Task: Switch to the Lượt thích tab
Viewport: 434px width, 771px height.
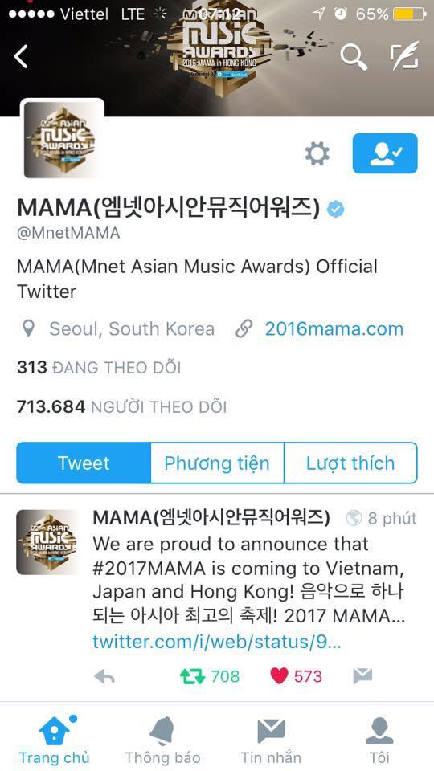Action: point(351,463)
